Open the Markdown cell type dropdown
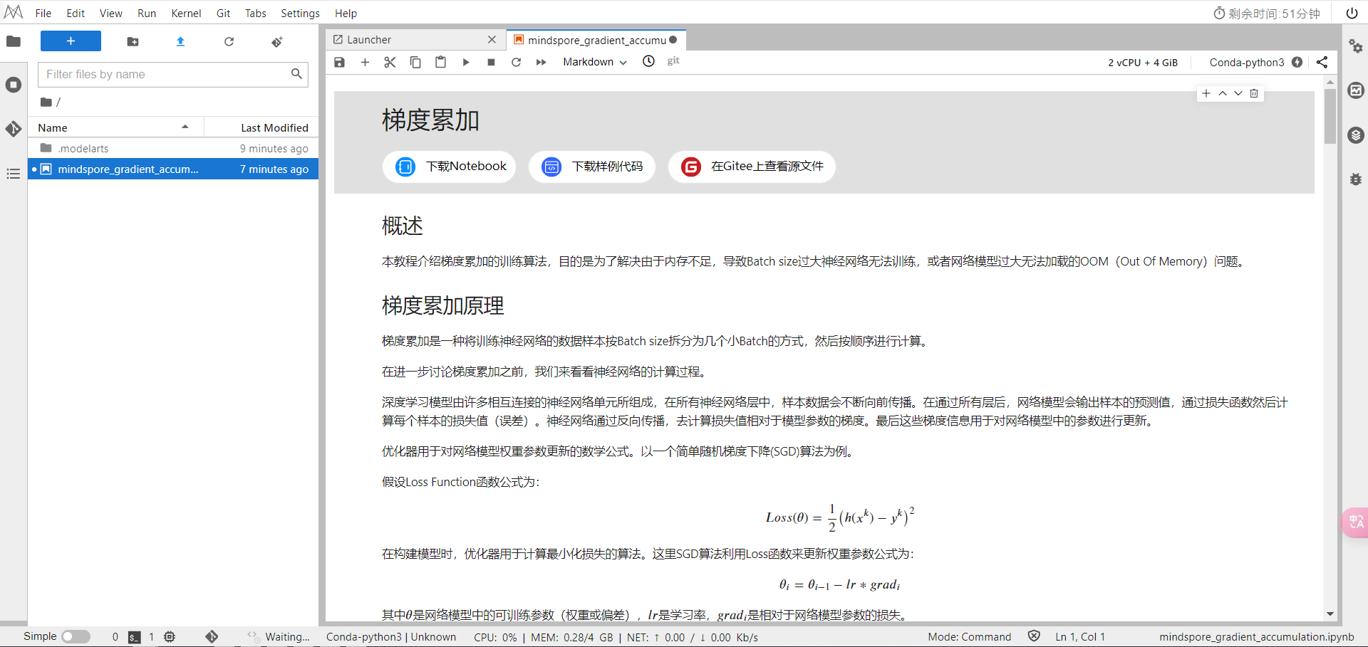Image resolution: width=1368 pixels, height=647 pixels. click(x=595, y=62)
